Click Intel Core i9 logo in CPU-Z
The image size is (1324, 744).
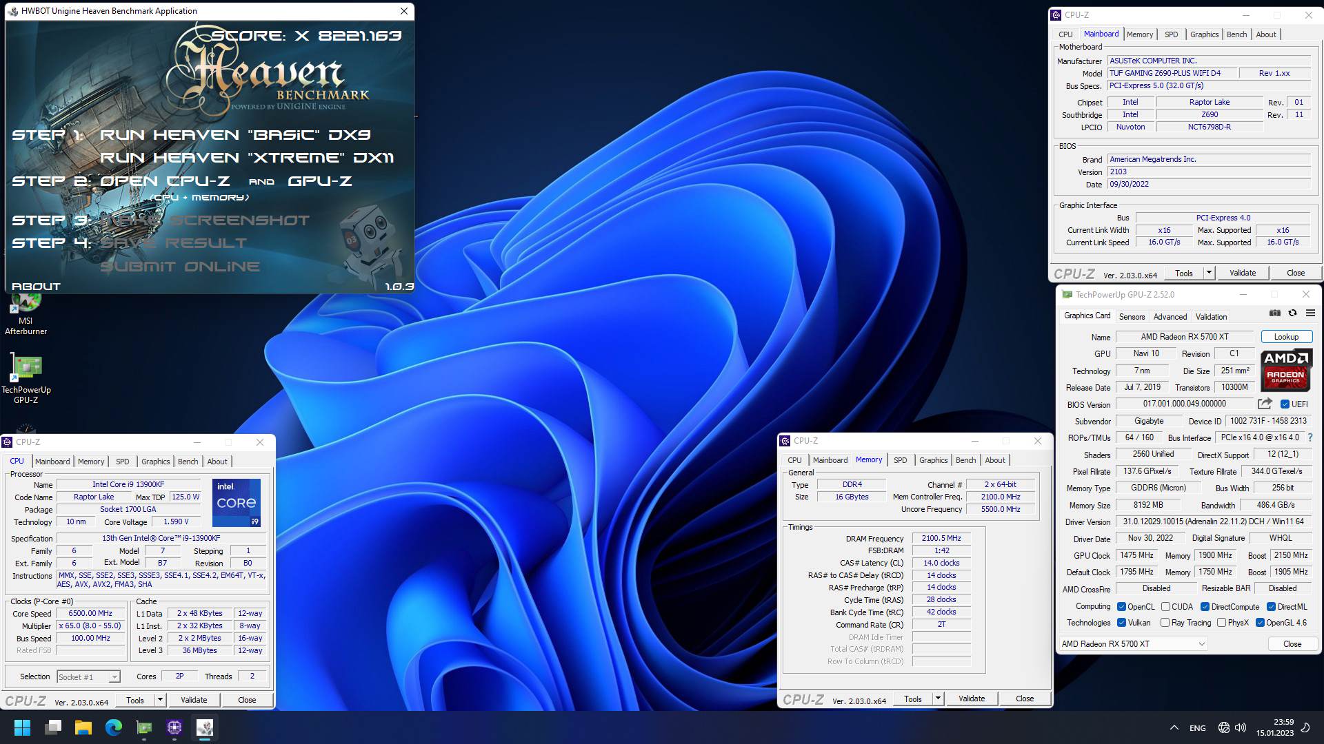click(x=237, y=503)
